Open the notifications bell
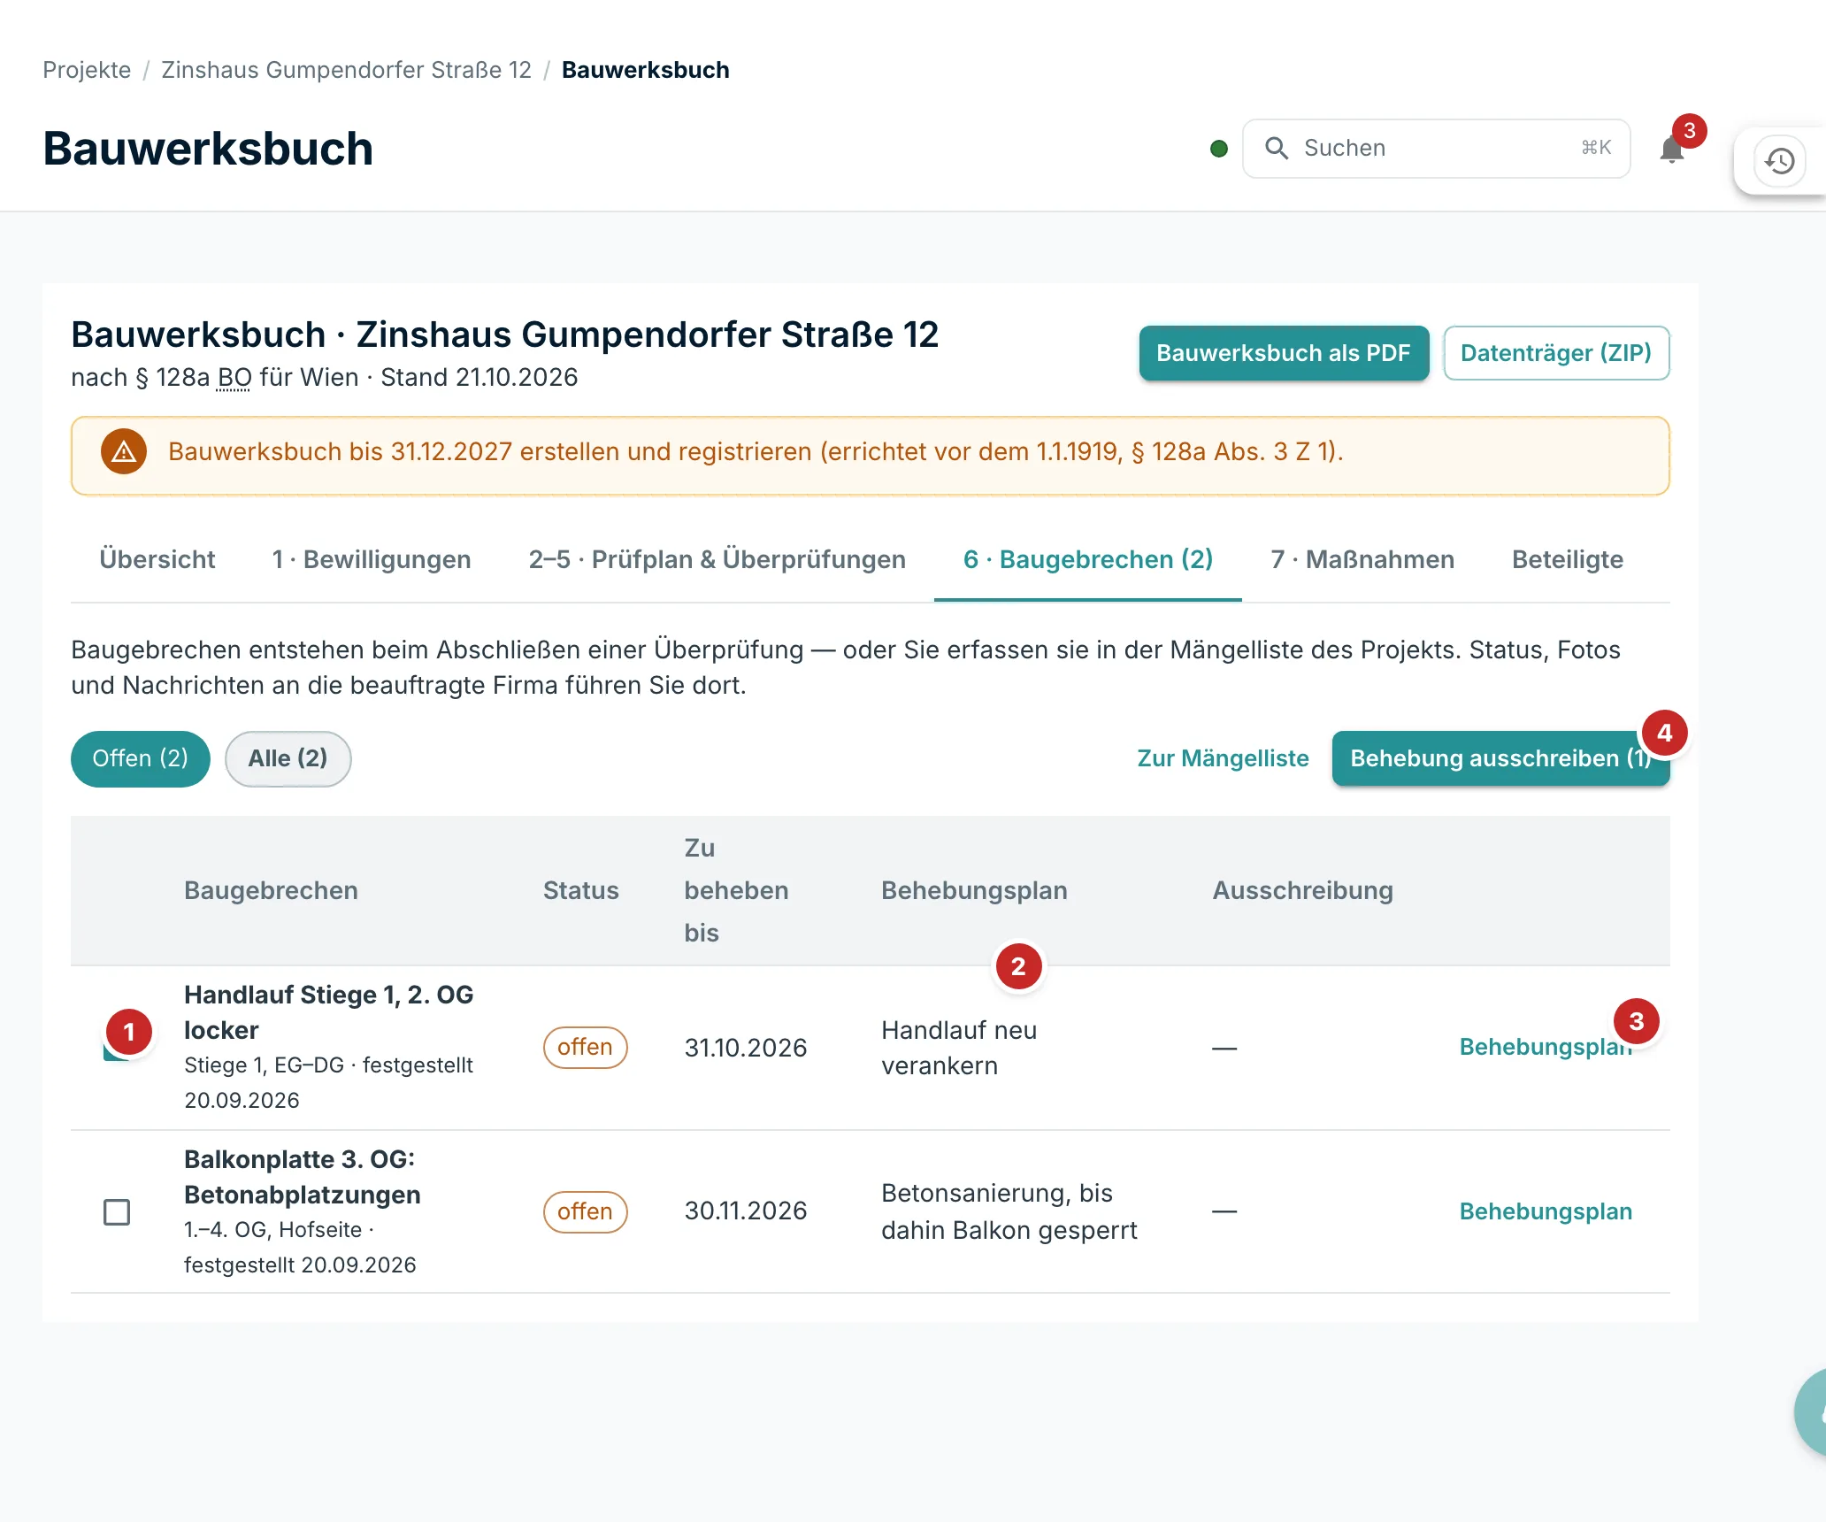This screenshot has height=1522, width=1826. coord(1671,149)
